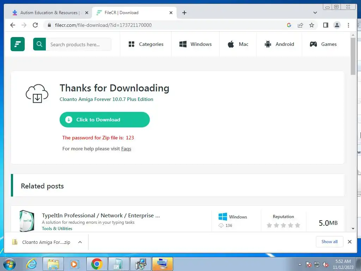Open the Tools & Utilities category link

pyautogui.click(x=57, y=228)
